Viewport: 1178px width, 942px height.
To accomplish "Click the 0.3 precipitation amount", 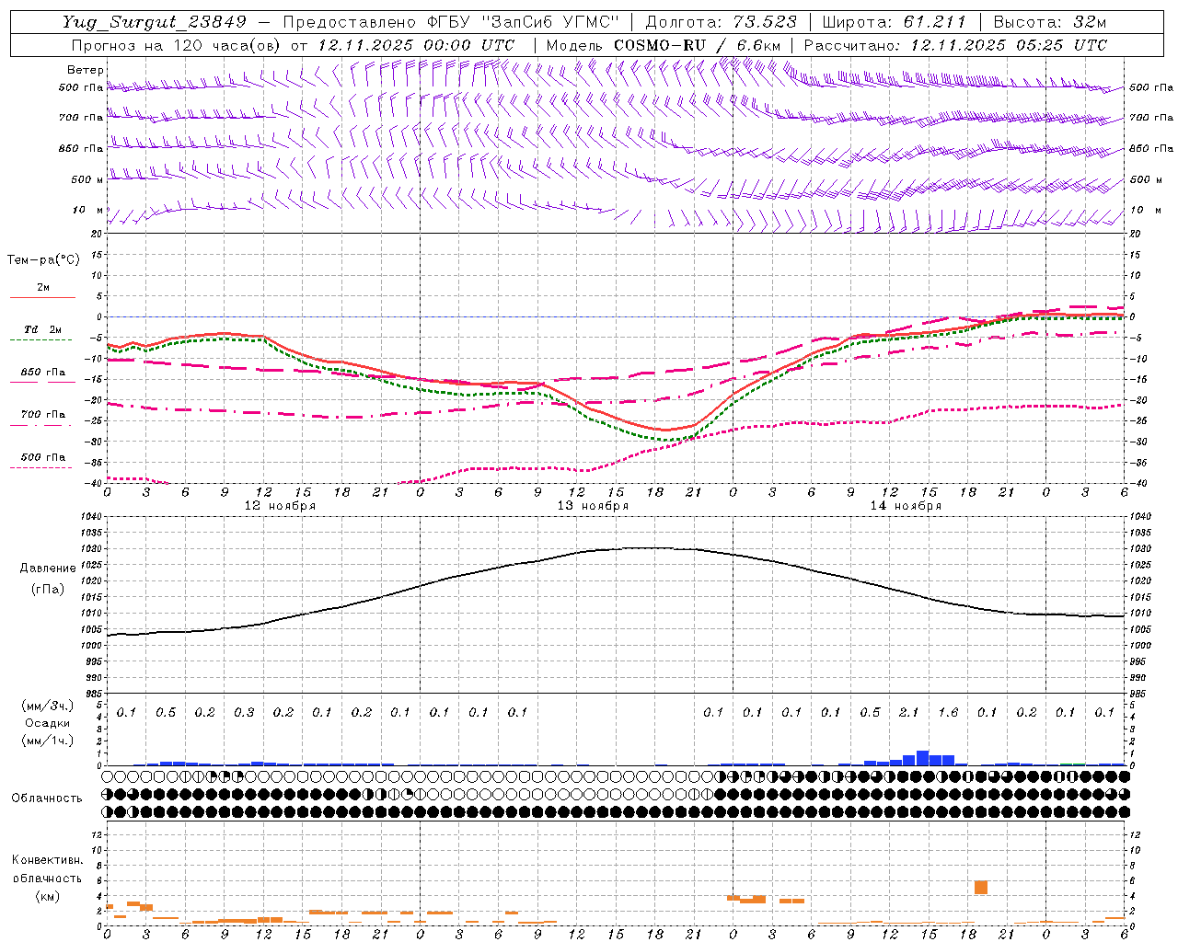I will [x=244, y=712].
